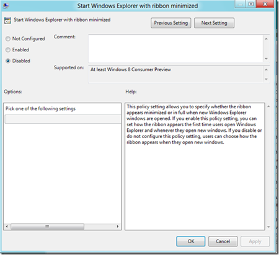Image resolution: width=279 pixels, height=255 pixels.
Task: Click the Help pane scroll down arrow
Action: 268,227
